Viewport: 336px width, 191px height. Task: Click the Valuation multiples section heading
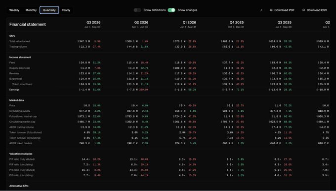(21, 154)
